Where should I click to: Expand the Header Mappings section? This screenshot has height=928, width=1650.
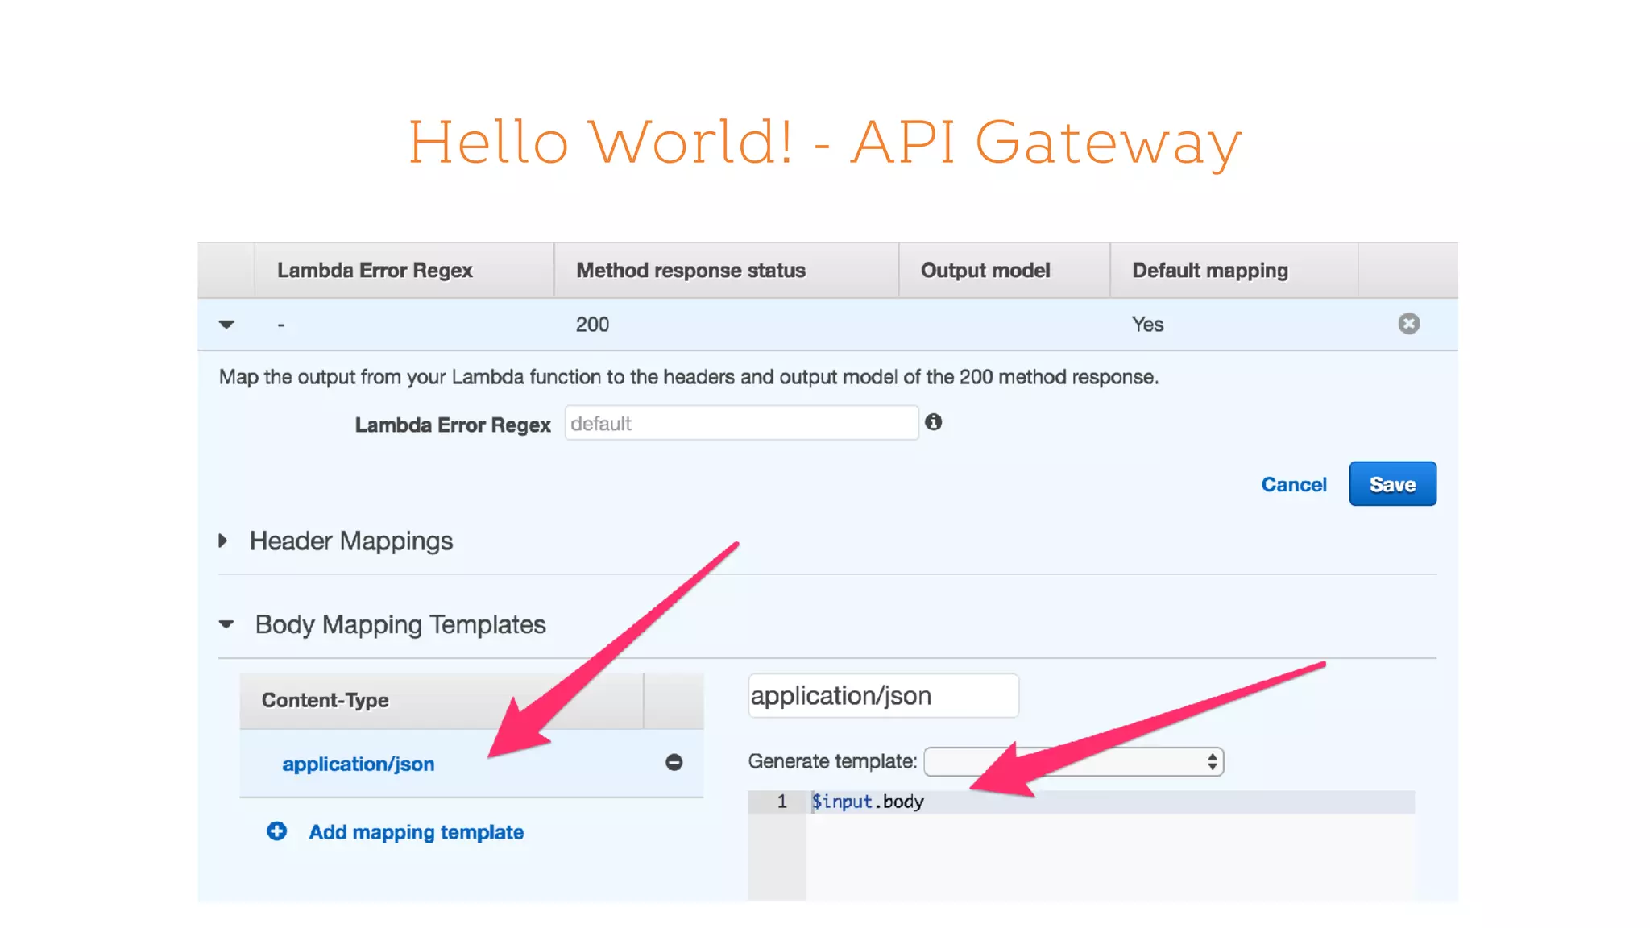[x=223, y=541]
